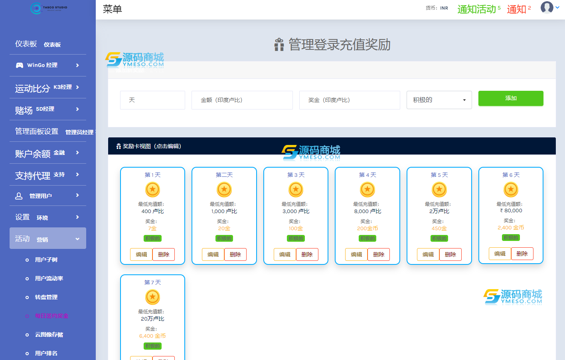Open 每日签约奖金 submenu item
This screenshot has width=565, height=360.
click(x=51, y=316)
